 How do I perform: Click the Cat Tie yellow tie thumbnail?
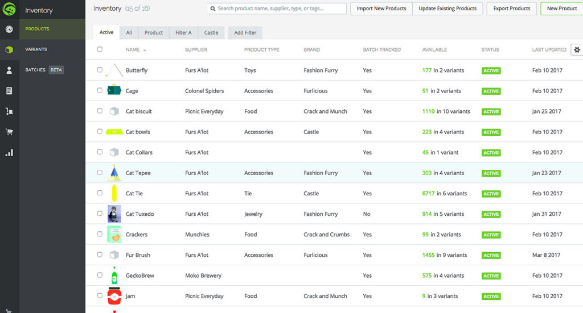point(114,193)
